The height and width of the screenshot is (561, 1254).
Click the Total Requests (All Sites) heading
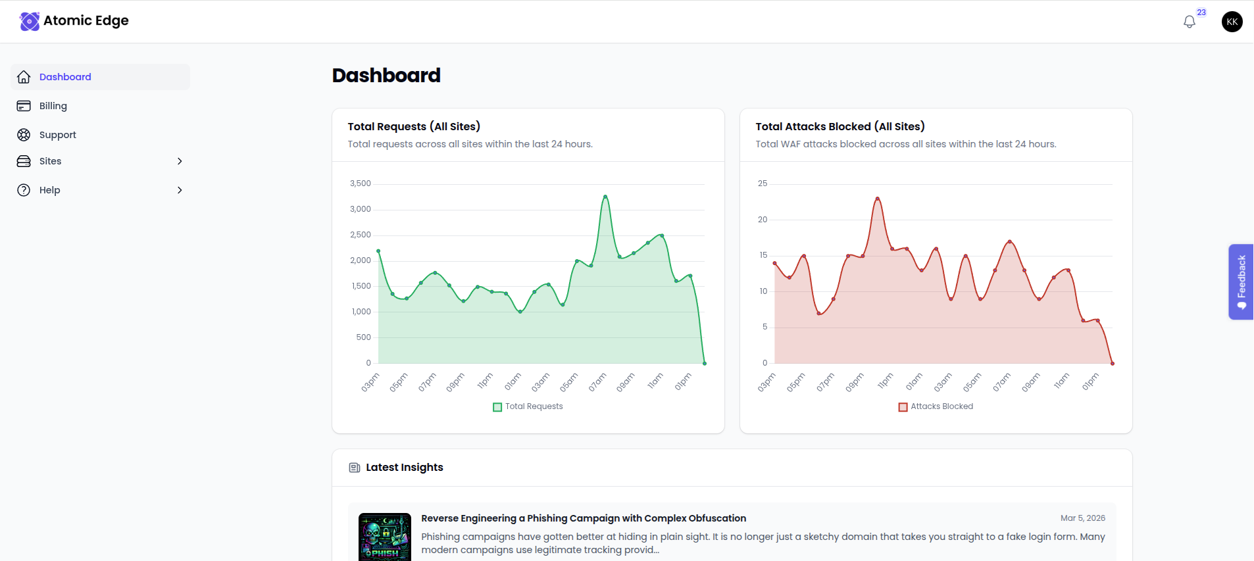pos(414,126)
